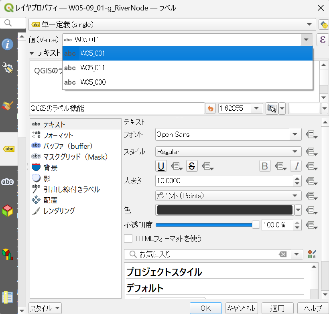This screenshot has height=314, width=329.
Task: Click the sample text input field
Action: coord(117,108)
